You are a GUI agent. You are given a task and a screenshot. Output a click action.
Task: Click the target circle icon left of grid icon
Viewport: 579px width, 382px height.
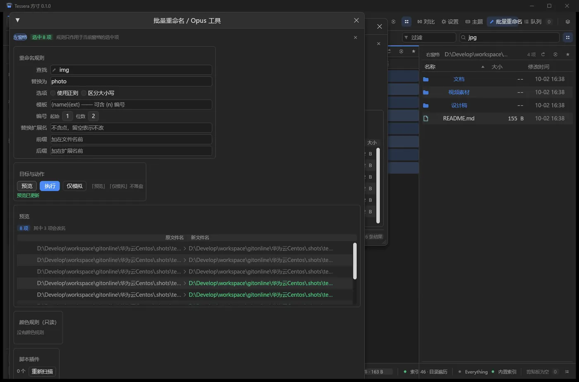pyautogui.click(x=393, y=21)
